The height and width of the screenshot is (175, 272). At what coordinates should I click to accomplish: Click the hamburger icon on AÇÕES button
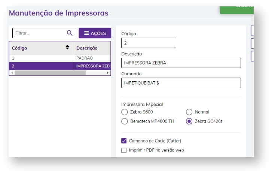pyautogui.click(x=86, y=33)
